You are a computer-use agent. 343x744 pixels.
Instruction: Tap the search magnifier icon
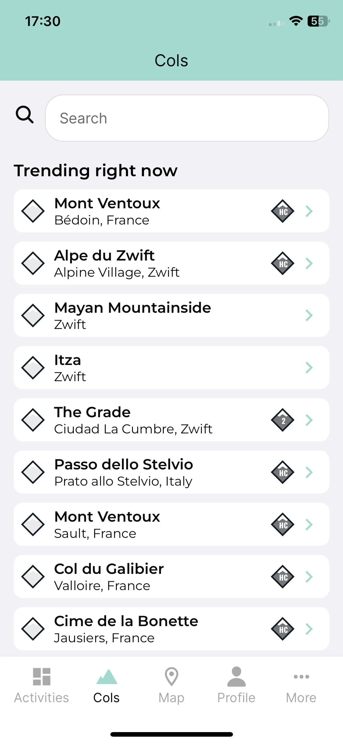[24, 115]
